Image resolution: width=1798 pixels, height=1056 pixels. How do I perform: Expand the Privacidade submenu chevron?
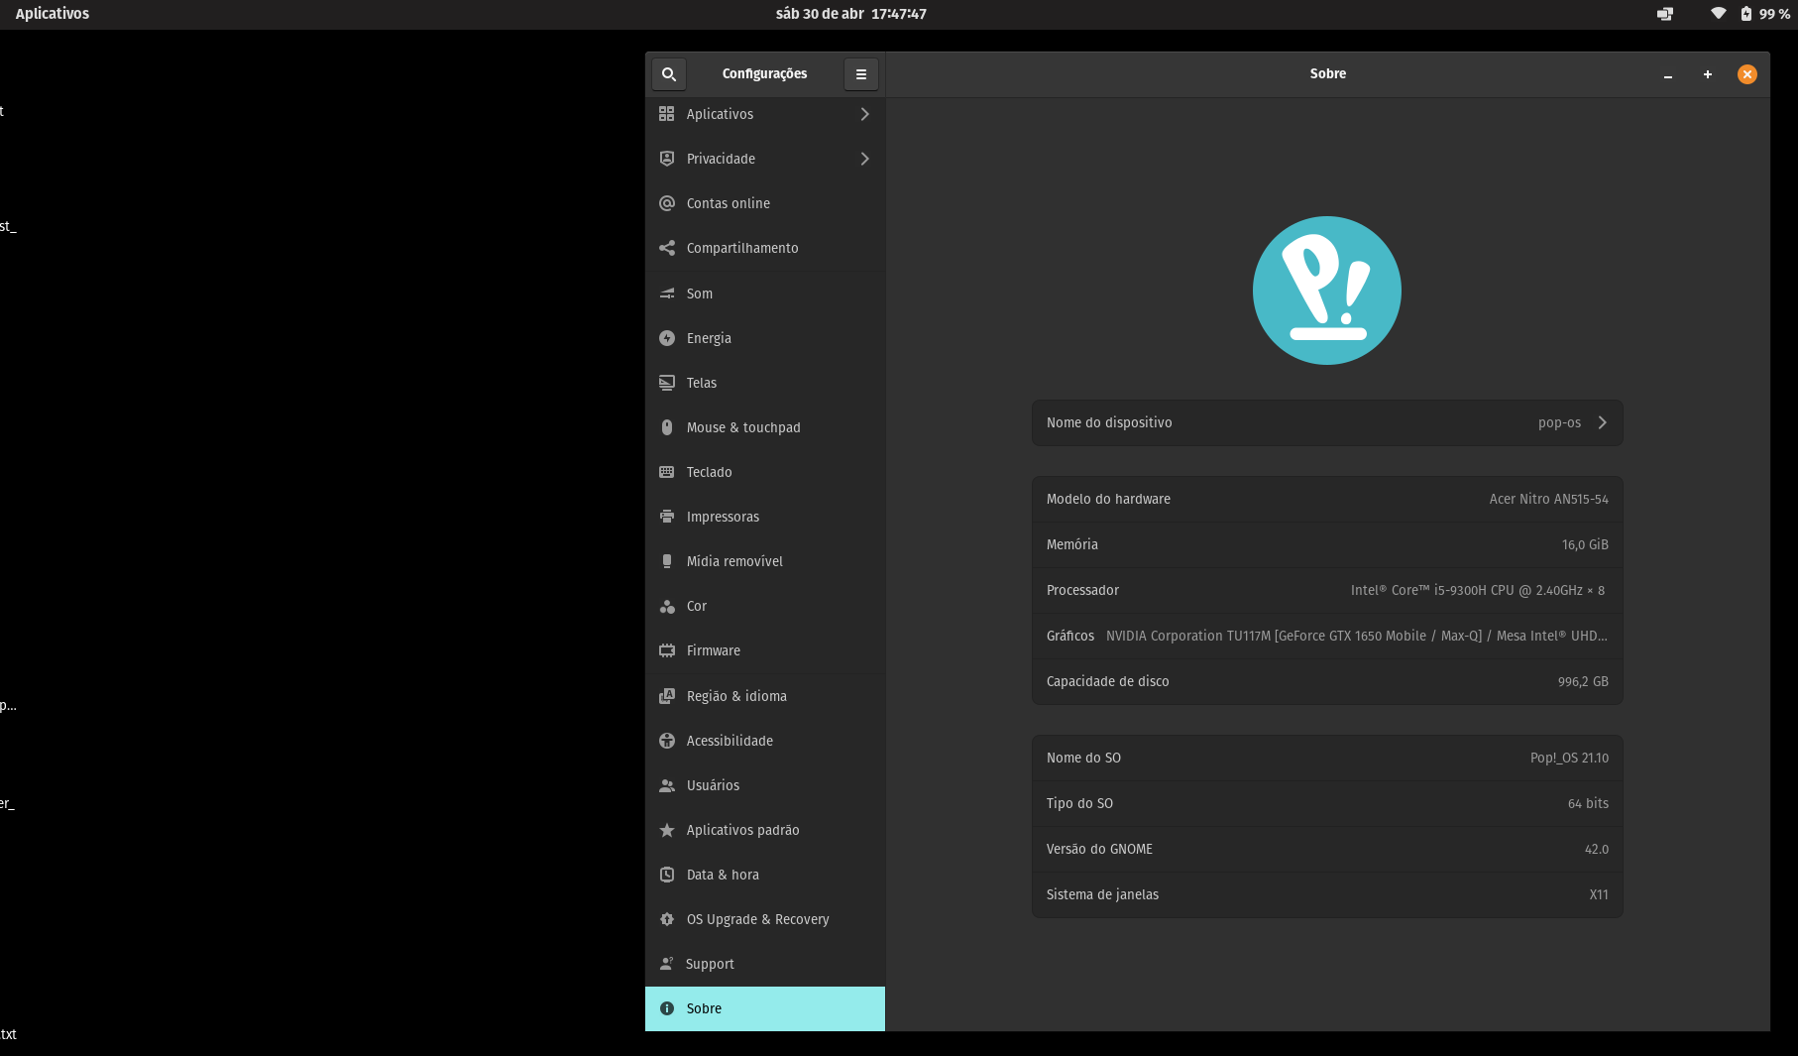tap(865, 159)
